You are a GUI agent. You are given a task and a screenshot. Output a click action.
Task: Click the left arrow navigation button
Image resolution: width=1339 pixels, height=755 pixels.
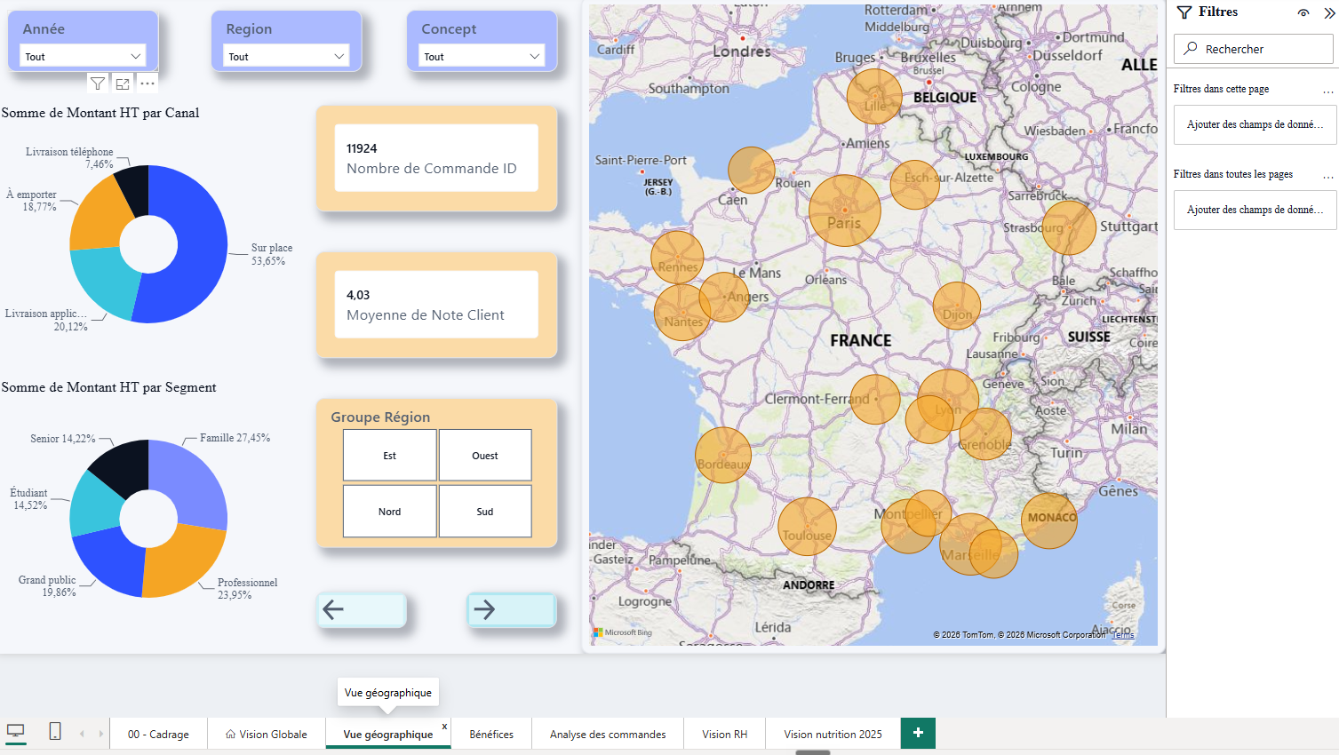[362, 609]
